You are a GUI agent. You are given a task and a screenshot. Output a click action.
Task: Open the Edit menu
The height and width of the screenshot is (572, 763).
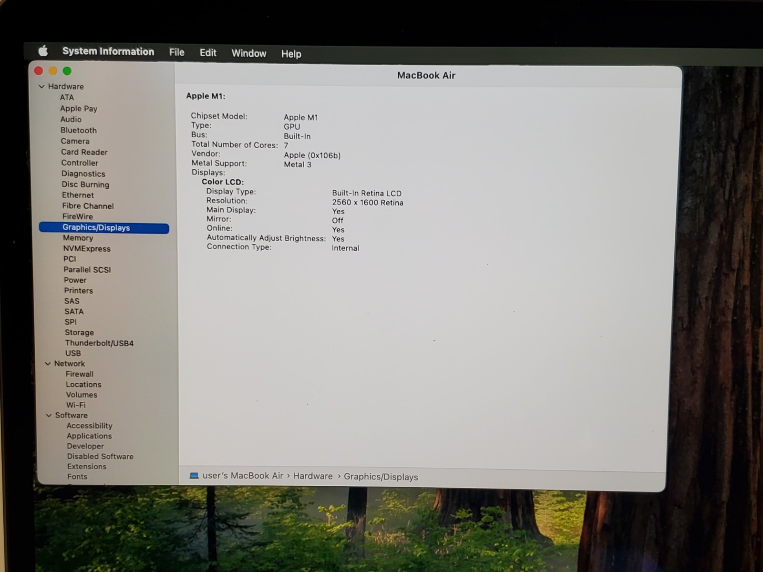(x=208, y=53)
